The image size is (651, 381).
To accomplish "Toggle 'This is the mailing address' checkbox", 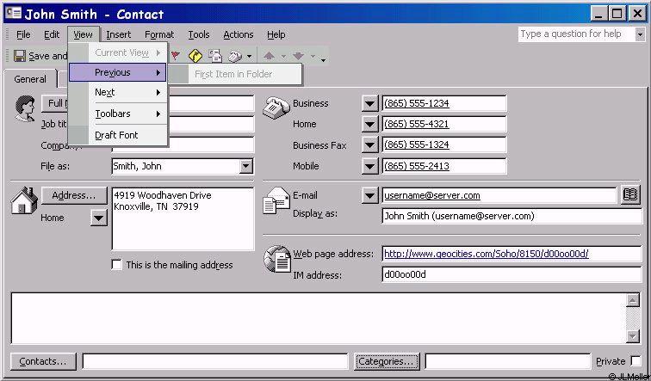I will coord(116,265).
